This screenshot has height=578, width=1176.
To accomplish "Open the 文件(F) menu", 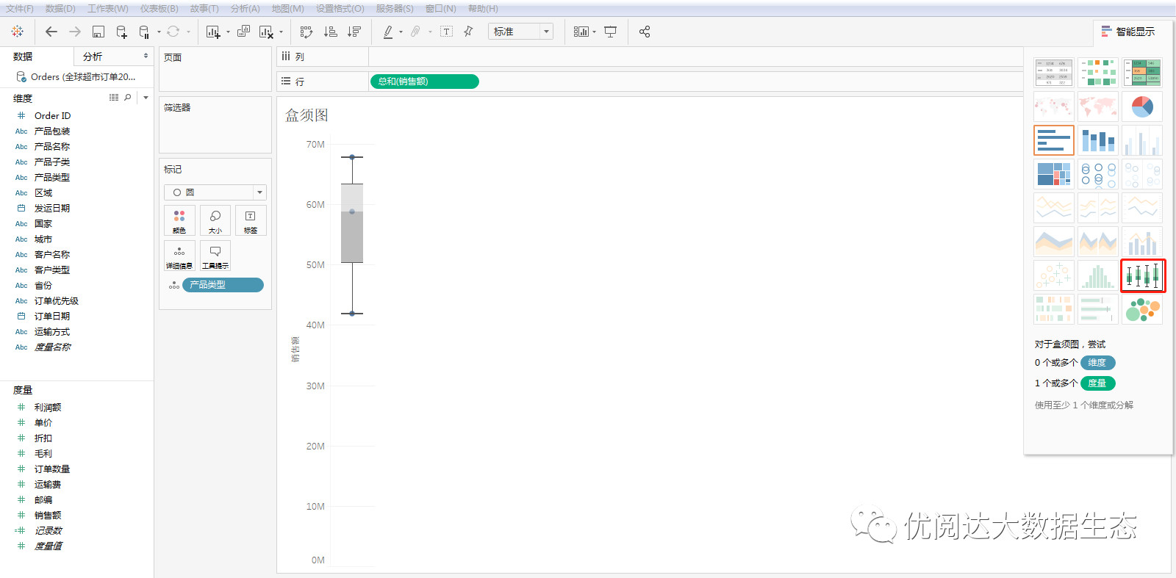I will point(20,9).
